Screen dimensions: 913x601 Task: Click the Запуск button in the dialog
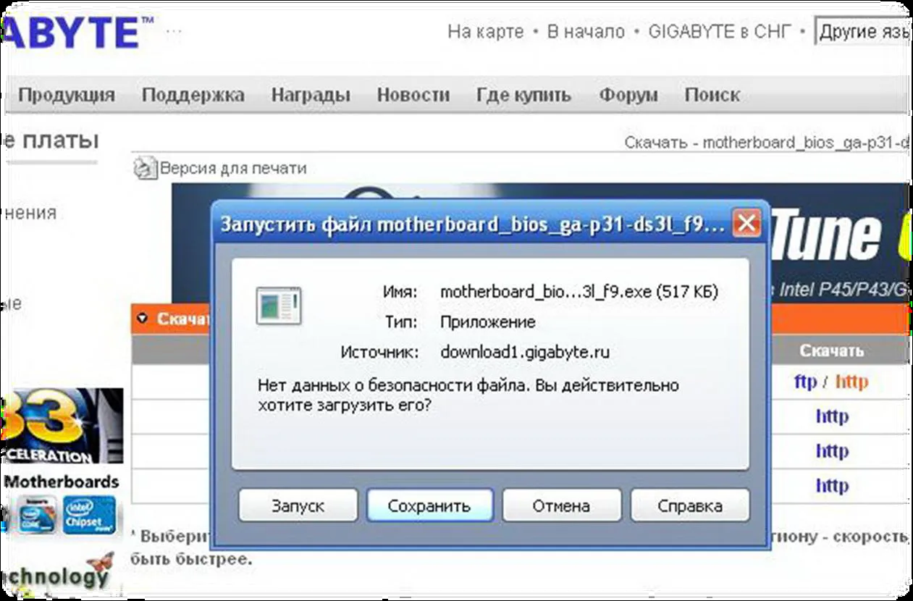click(298, 505)
